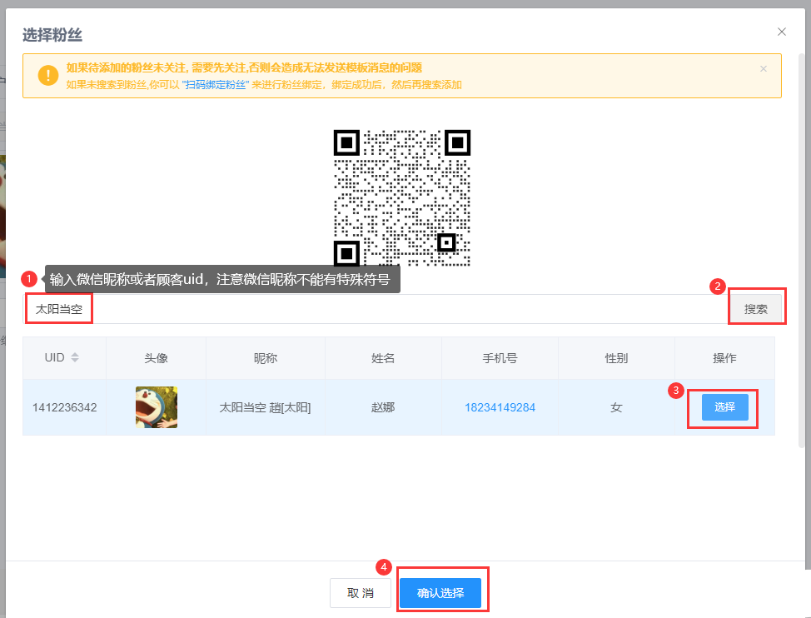Click the 操作 column header
This screenshot has width=811, height=618.
tap(724, 358)
